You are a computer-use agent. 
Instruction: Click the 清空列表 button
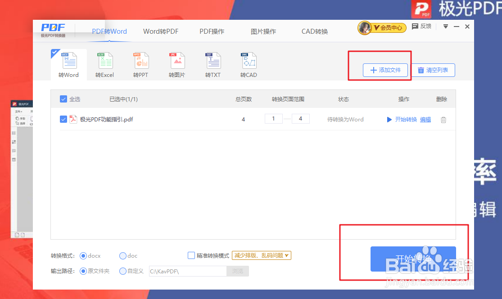click(433, 70)
